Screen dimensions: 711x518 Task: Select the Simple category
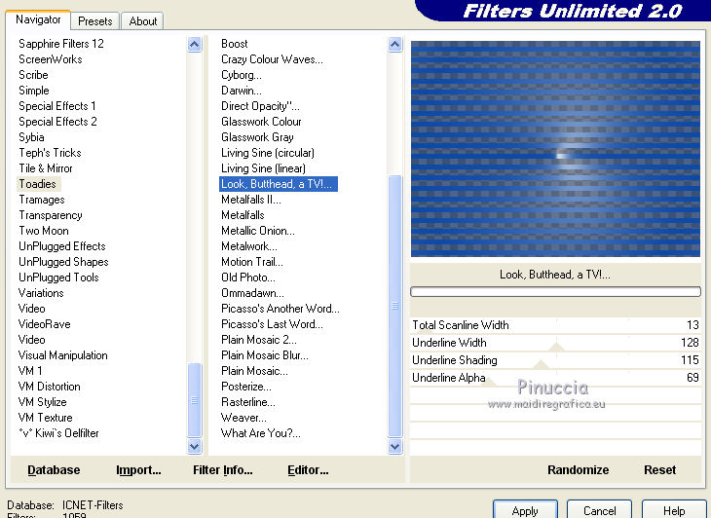(x=33, y=91)
